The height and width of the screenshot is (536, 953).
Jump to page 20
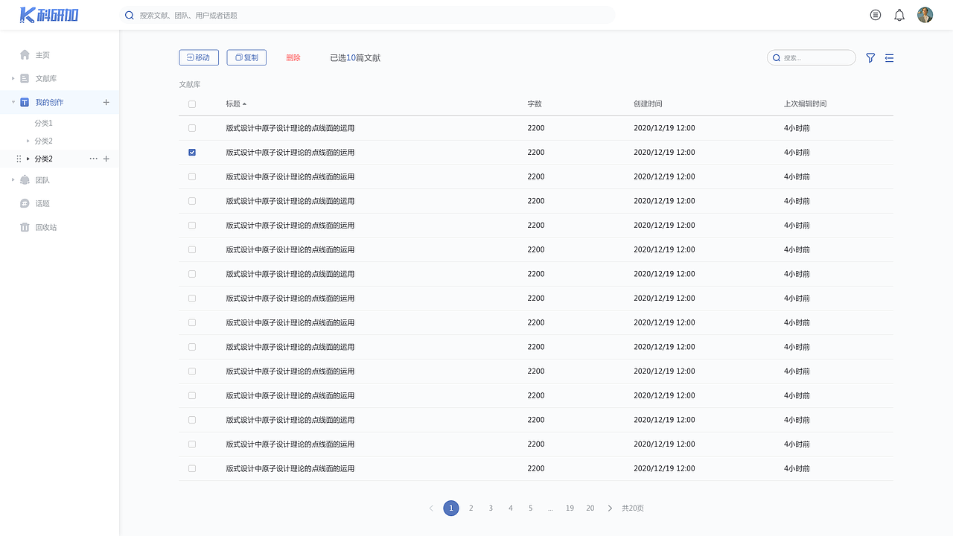click(590, 508)
